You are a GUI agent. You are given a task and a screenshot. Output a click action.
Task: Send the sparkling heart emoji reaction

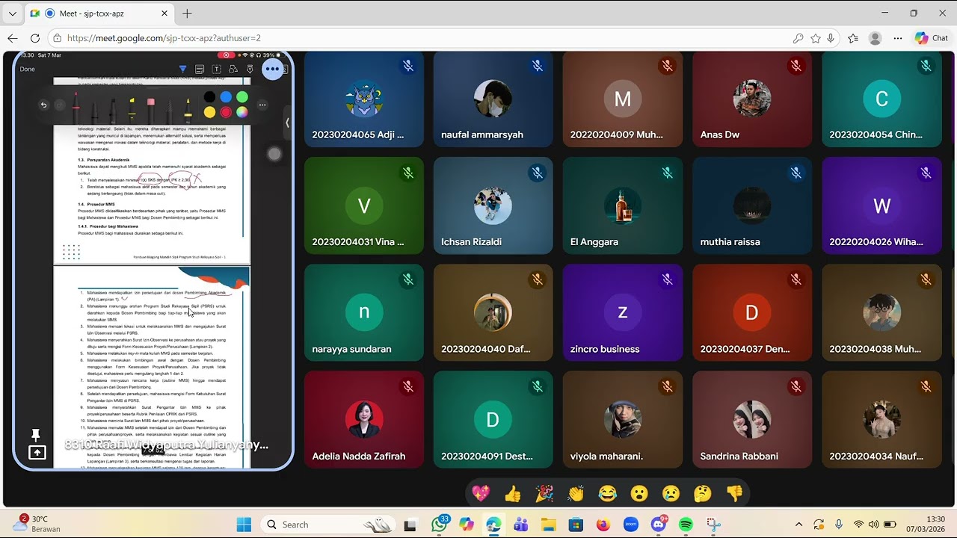tap(481, 493)
